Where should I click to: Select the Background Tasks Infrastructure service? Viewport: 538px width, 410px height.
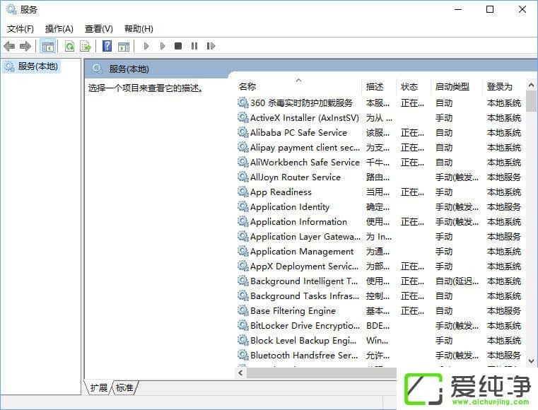point(380,295)
